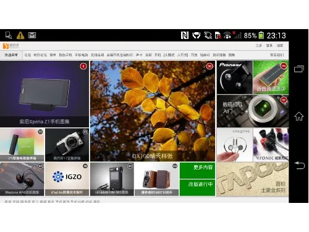
Task: Open the IGZO iPad Air screen article tile
Action: click(x=67, y=179)
